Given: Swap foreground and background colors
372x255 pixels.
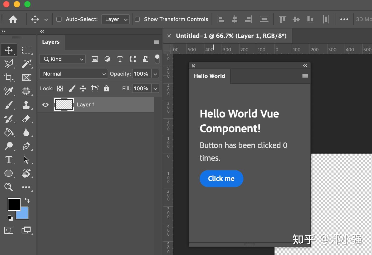Looking at the screenshot, I should (27, 200).
